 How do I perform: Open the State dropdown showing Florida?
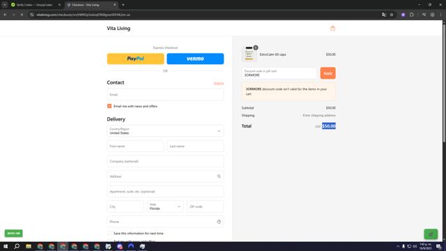(165, 206)
